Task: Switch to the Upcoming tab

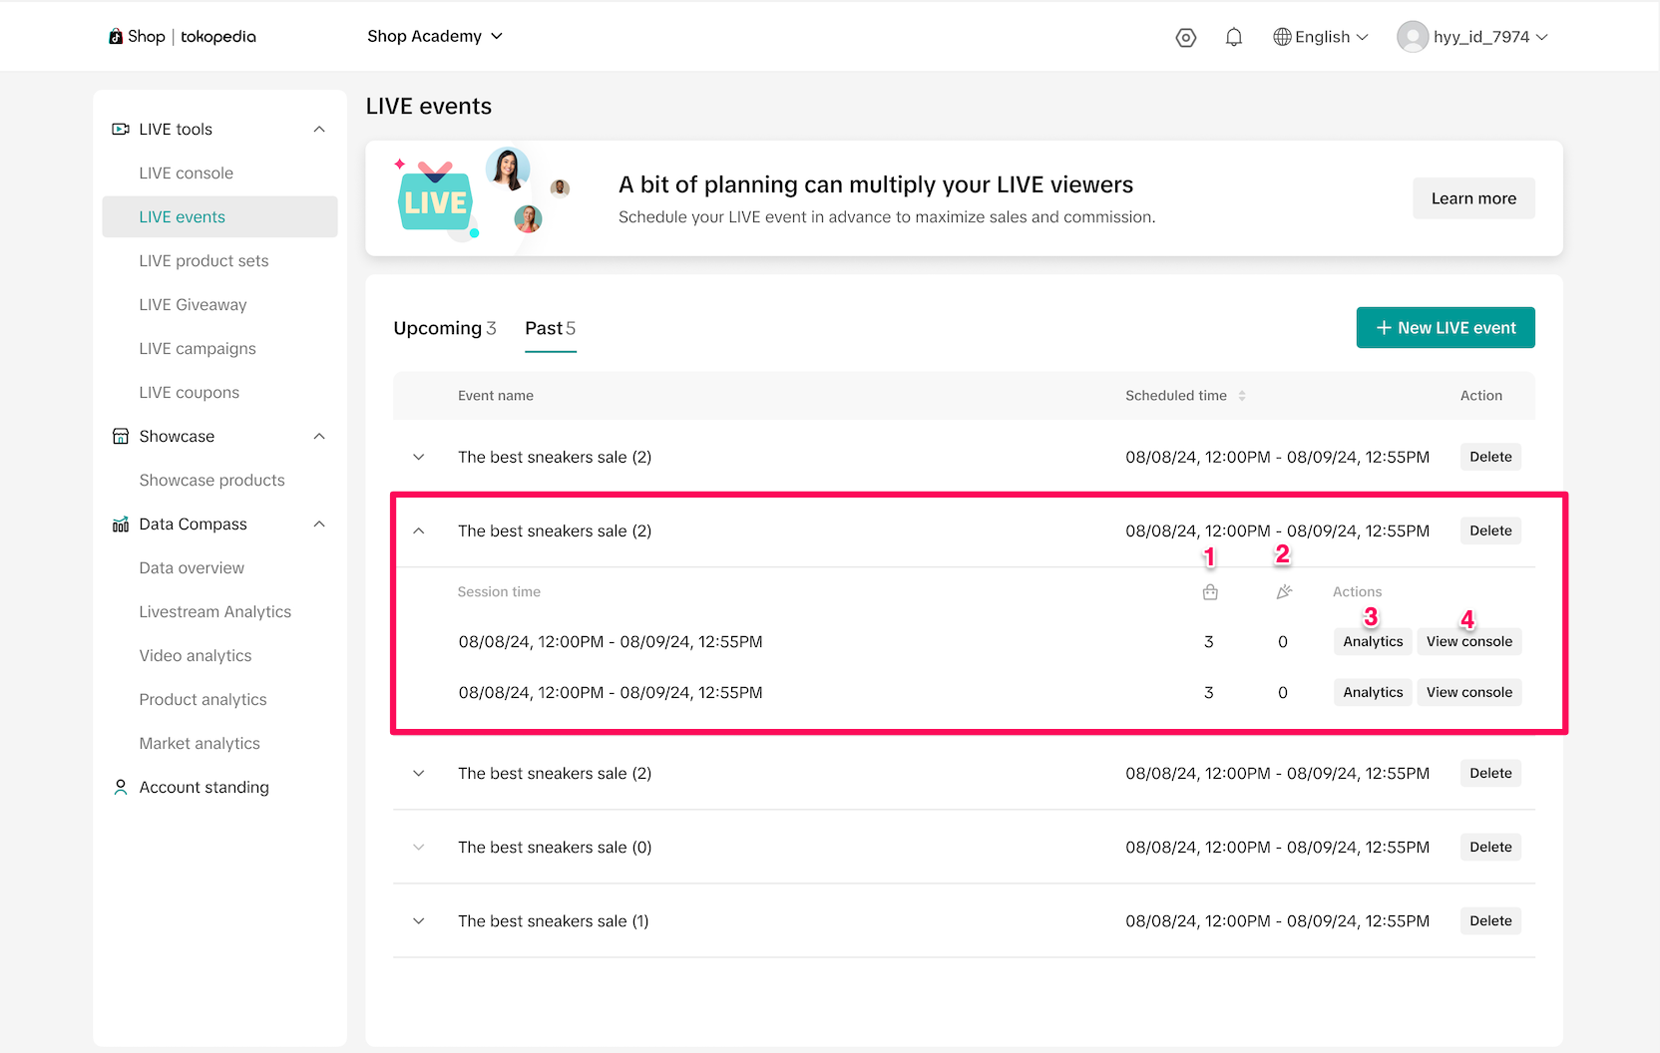Action: click(x=444, y=328)
